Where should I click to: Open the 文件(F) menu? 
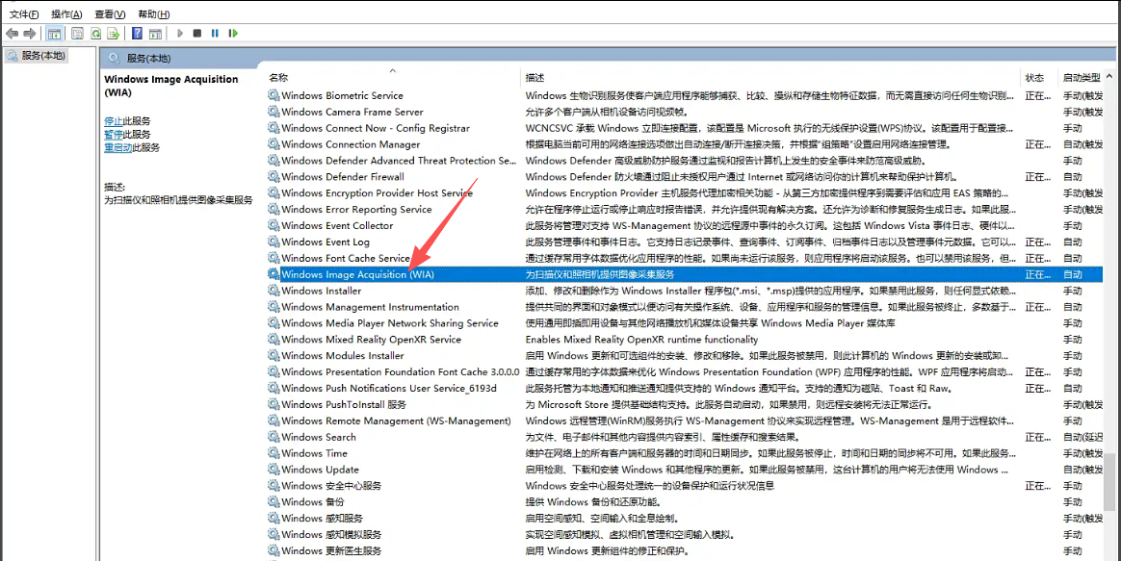click(24, 14)
